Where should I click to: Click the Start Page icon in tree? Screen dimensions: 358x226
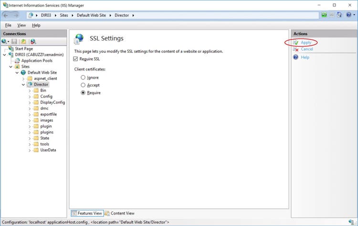[x=11, y=49]
